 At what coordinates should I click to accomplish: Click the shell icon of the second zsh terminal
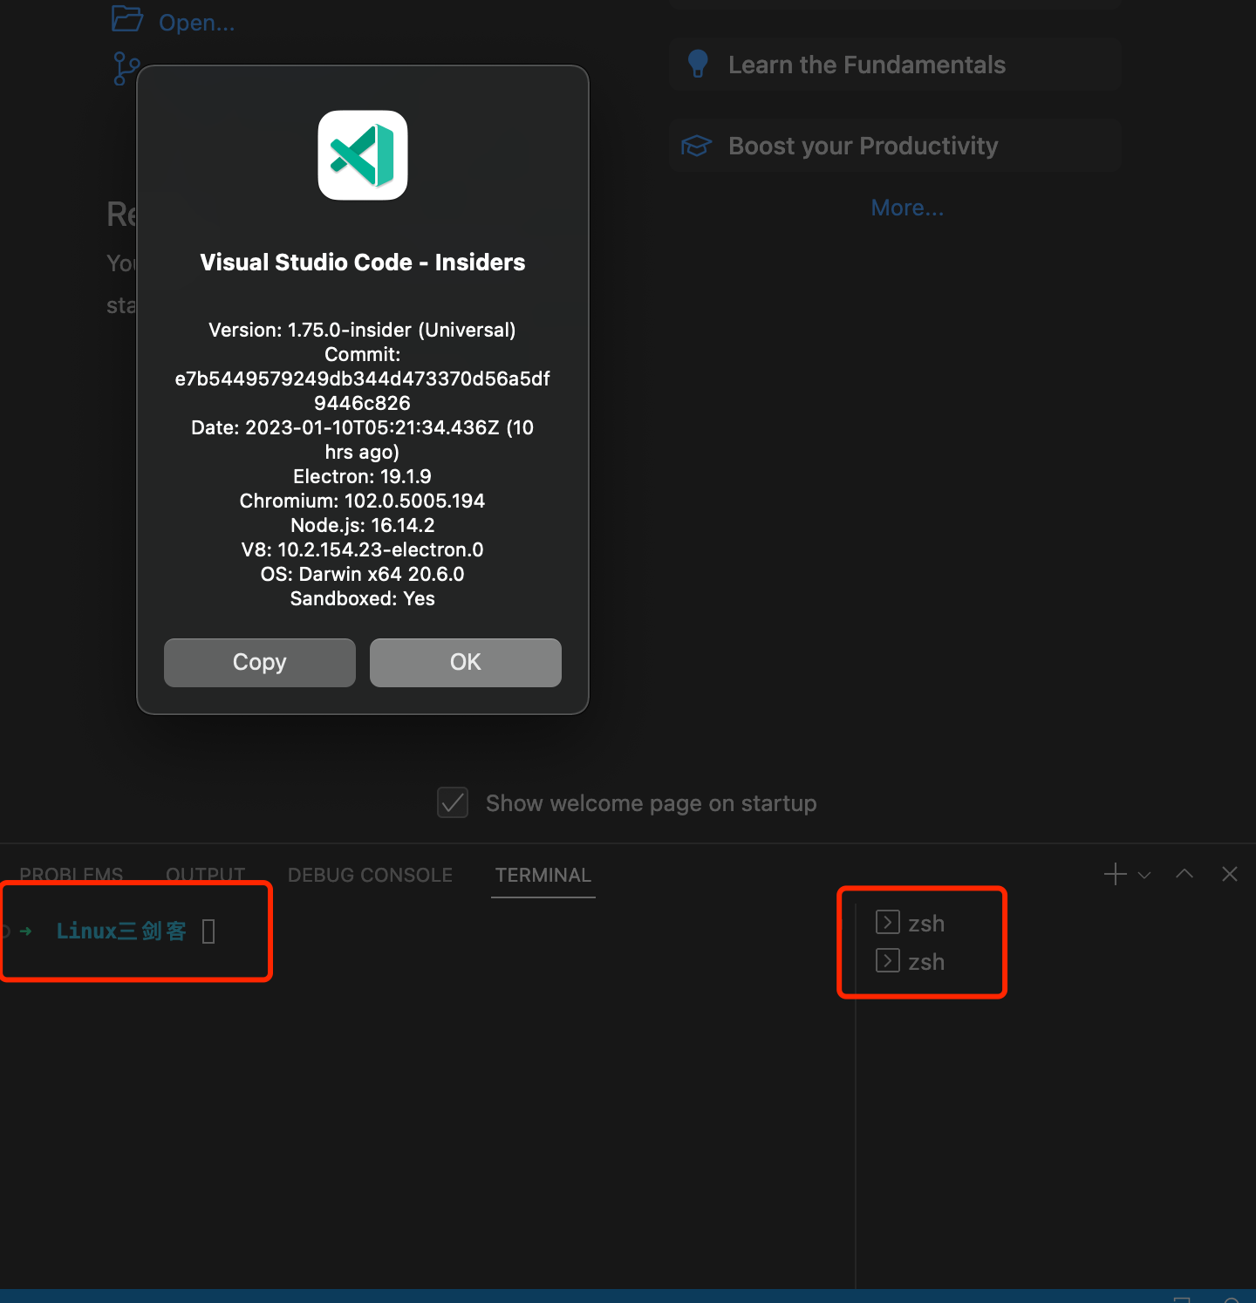[886, 960]
